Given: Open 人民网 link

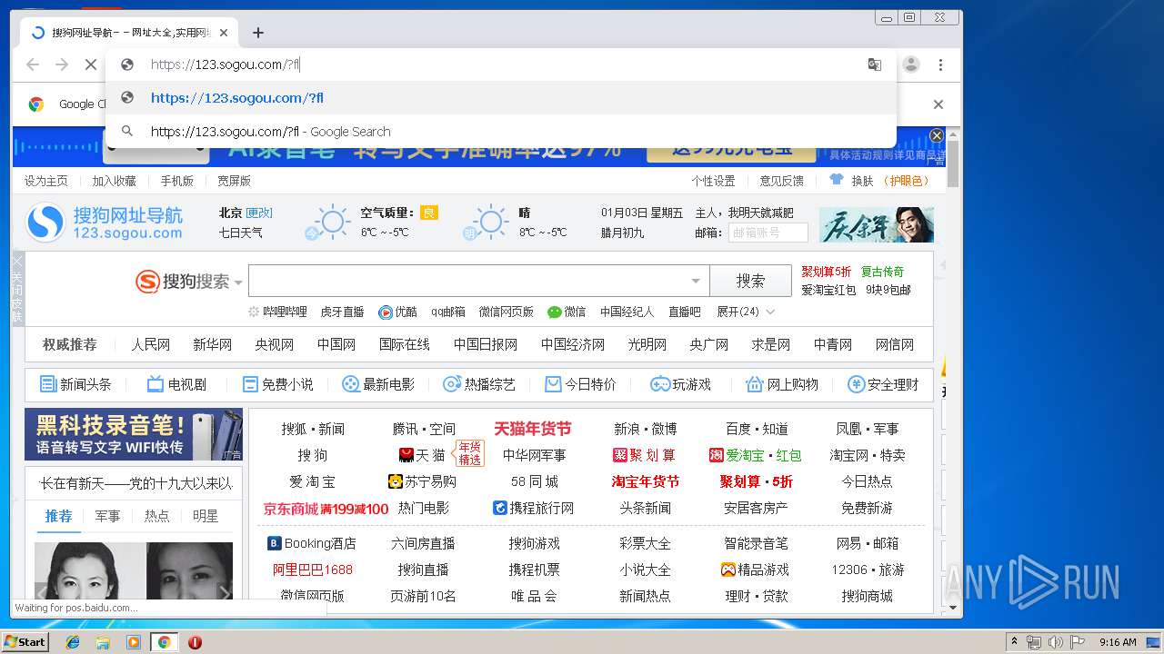Looking at the screenshot, I should [151, 344].
